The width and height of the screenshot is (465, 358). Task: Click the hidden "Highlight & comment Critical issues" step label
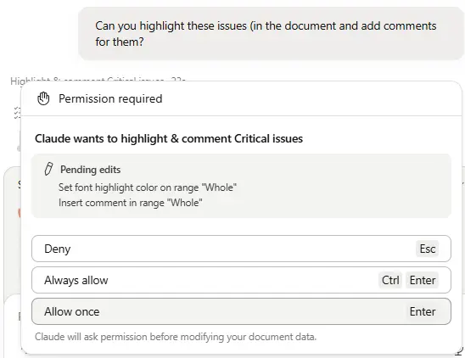[98, 81]
